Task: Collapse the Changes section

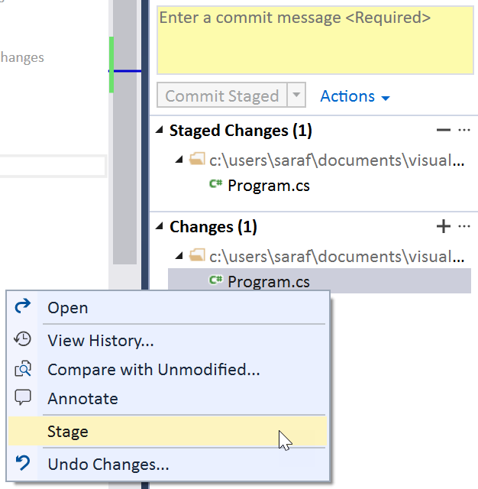Action: point(160,227)
